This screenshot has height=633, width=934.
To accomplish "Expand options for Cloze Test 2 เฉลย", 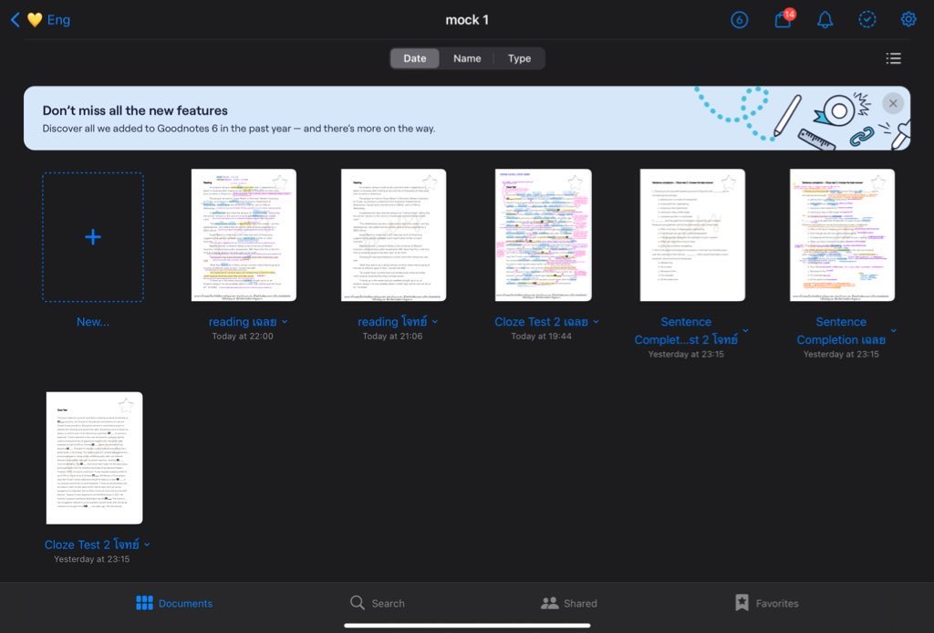I will pos(596,322).
